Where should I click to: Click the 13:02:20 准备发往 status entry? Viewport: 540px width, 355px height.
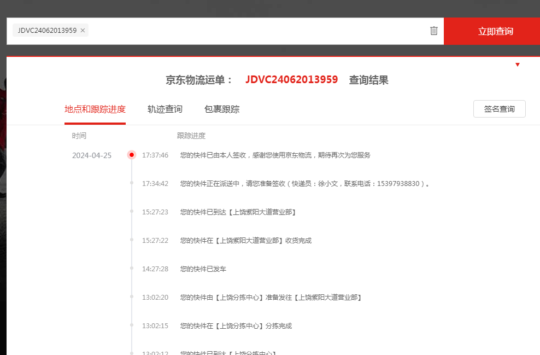tap(271, 298)
